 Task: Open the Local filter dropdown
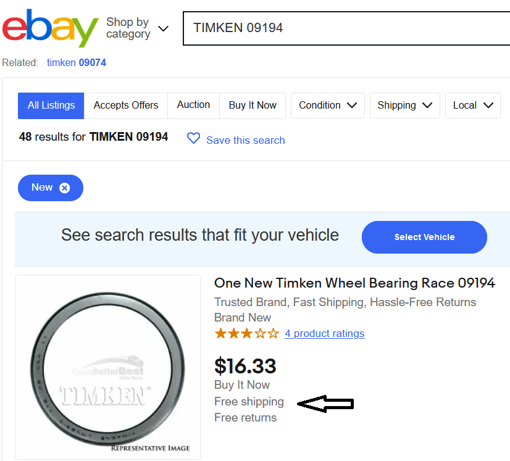pyautogui.click(x=472, y=106)
